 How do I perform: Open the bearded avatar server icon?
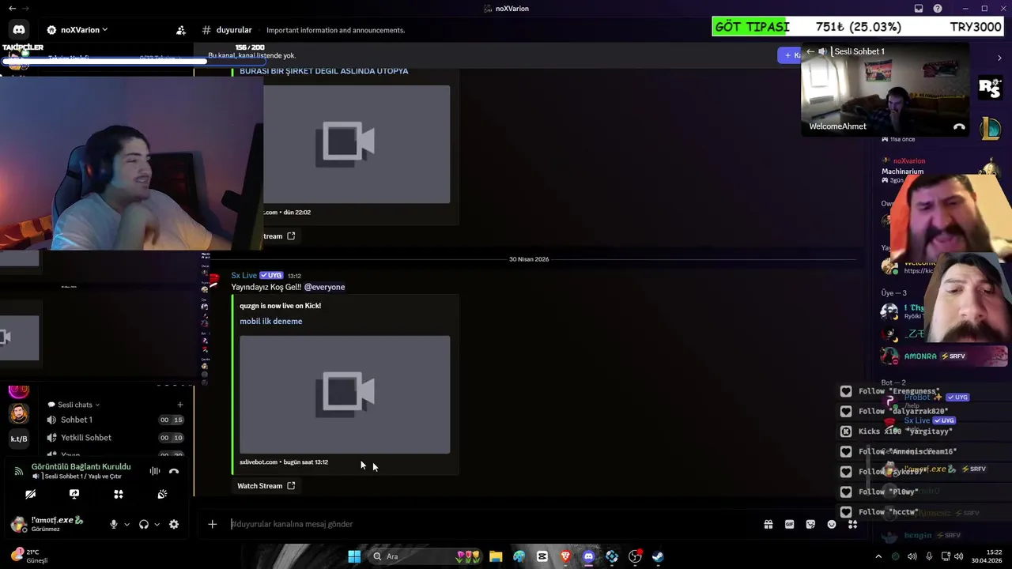pos(19,413)
